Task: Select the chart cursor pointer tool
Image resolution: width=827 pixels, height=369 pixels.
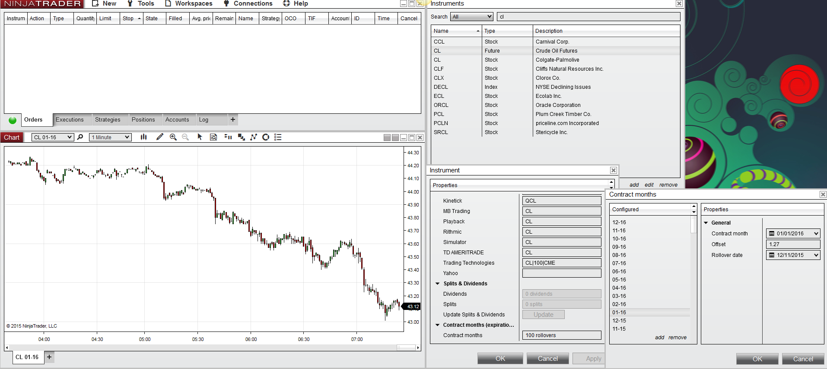Action: [x=200, y=137]
